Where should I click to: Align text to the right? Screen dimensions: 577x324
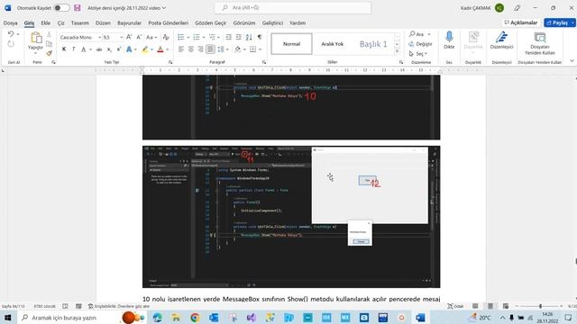point(200,49)
